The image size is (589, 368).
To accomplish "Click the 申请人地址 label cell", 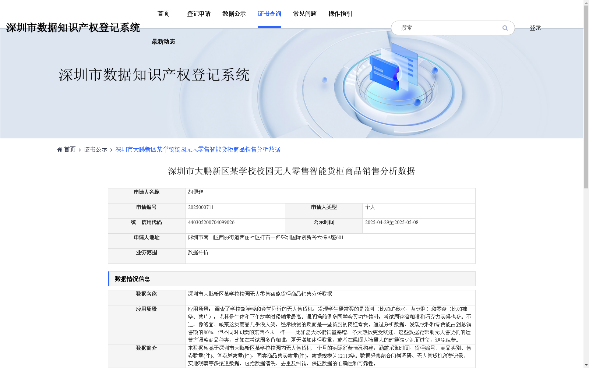I will click(x=147, y=241).
